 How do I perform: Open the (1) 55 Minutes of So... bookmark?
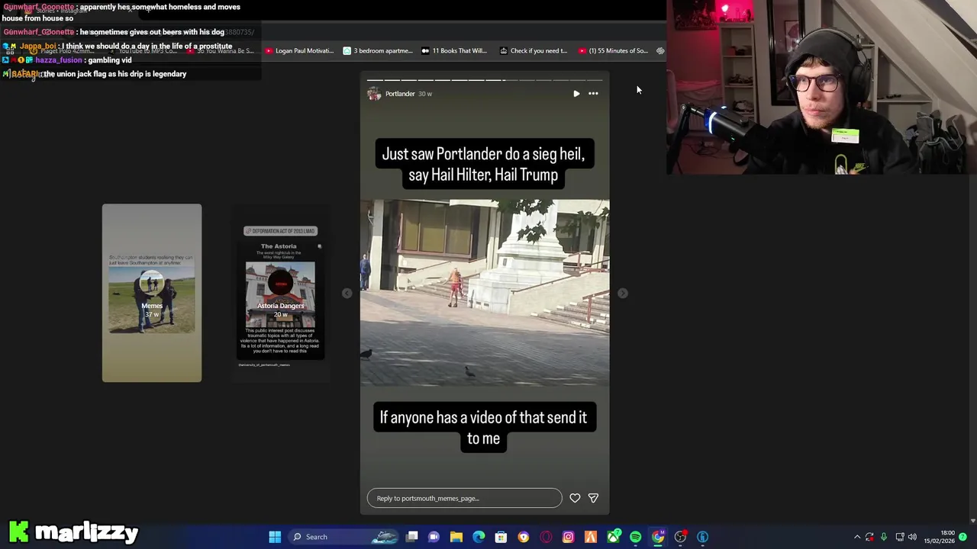coord(613,51)
